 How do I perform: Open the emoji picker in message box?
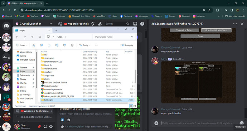point(242,123)
